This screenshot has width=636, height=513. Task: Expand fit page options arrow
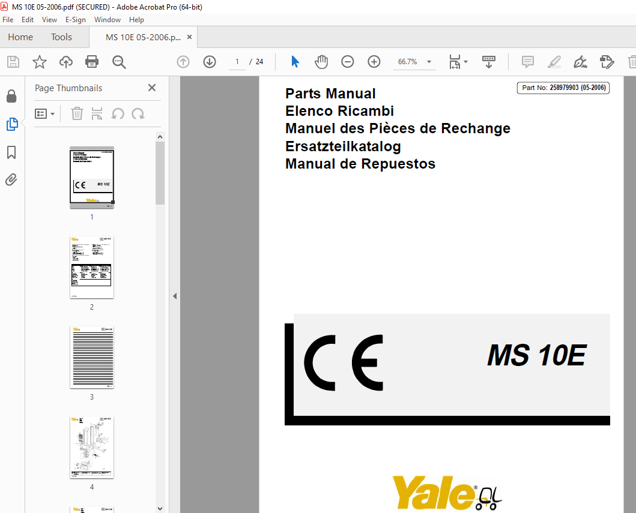[465, 62]
